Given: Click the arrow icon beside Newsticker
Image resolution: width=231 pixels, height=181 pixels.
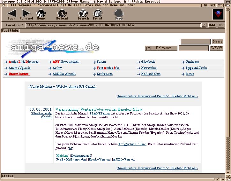Looking at the screenshot, I should point(138,68).
